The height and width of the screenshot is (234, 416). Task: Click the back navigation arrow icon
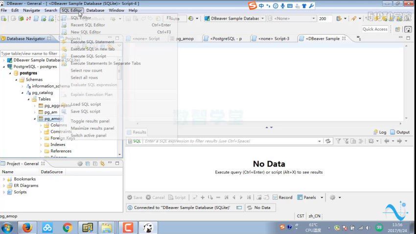click(387, 141)
